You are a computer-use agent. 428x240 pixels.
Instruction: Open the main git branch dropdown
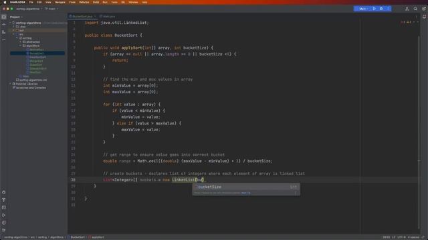click(51, 9)
